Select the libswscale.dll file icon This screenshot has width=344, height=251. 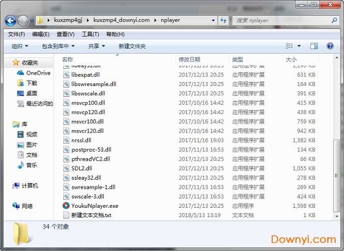pos(66,93)
